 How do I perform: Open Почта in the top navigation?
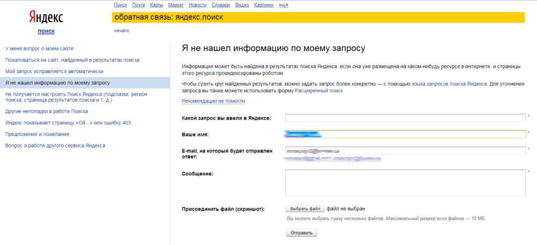click(x=138, y=5)
